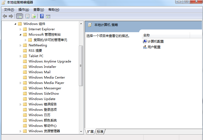203x140 pixels.
Task: Open Help via blue question mark icon
Action: 42,16
